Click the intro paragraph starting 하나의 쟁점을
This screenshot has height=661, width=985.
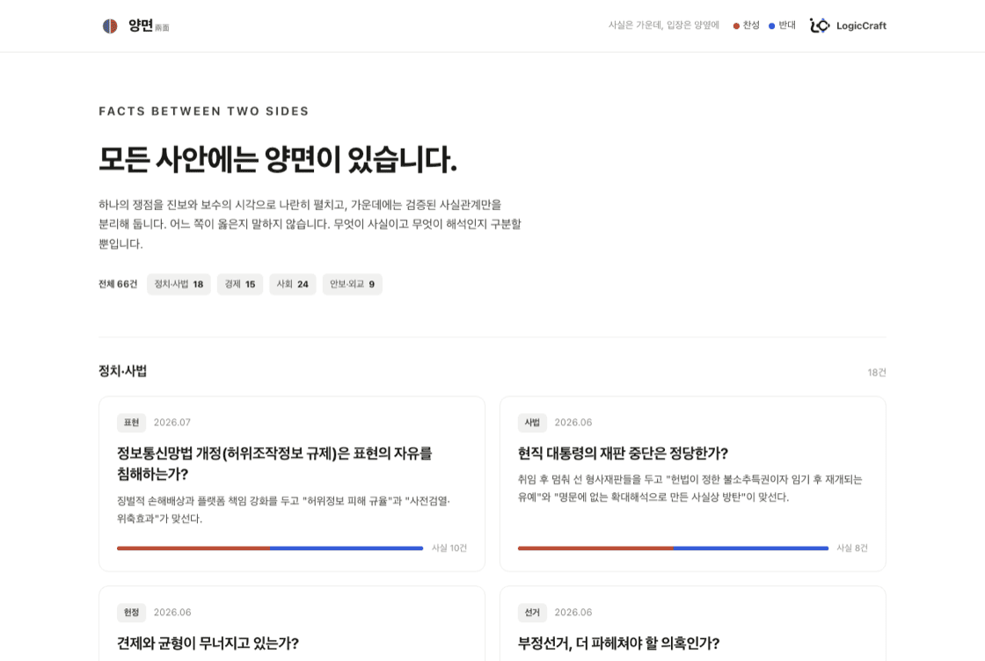point(310,224)
